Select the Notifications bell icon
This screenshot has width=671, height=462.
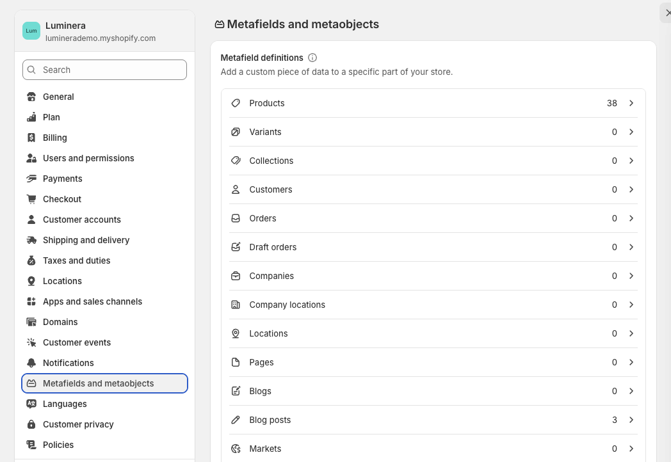pyautogui.click(x=30, y=363)
